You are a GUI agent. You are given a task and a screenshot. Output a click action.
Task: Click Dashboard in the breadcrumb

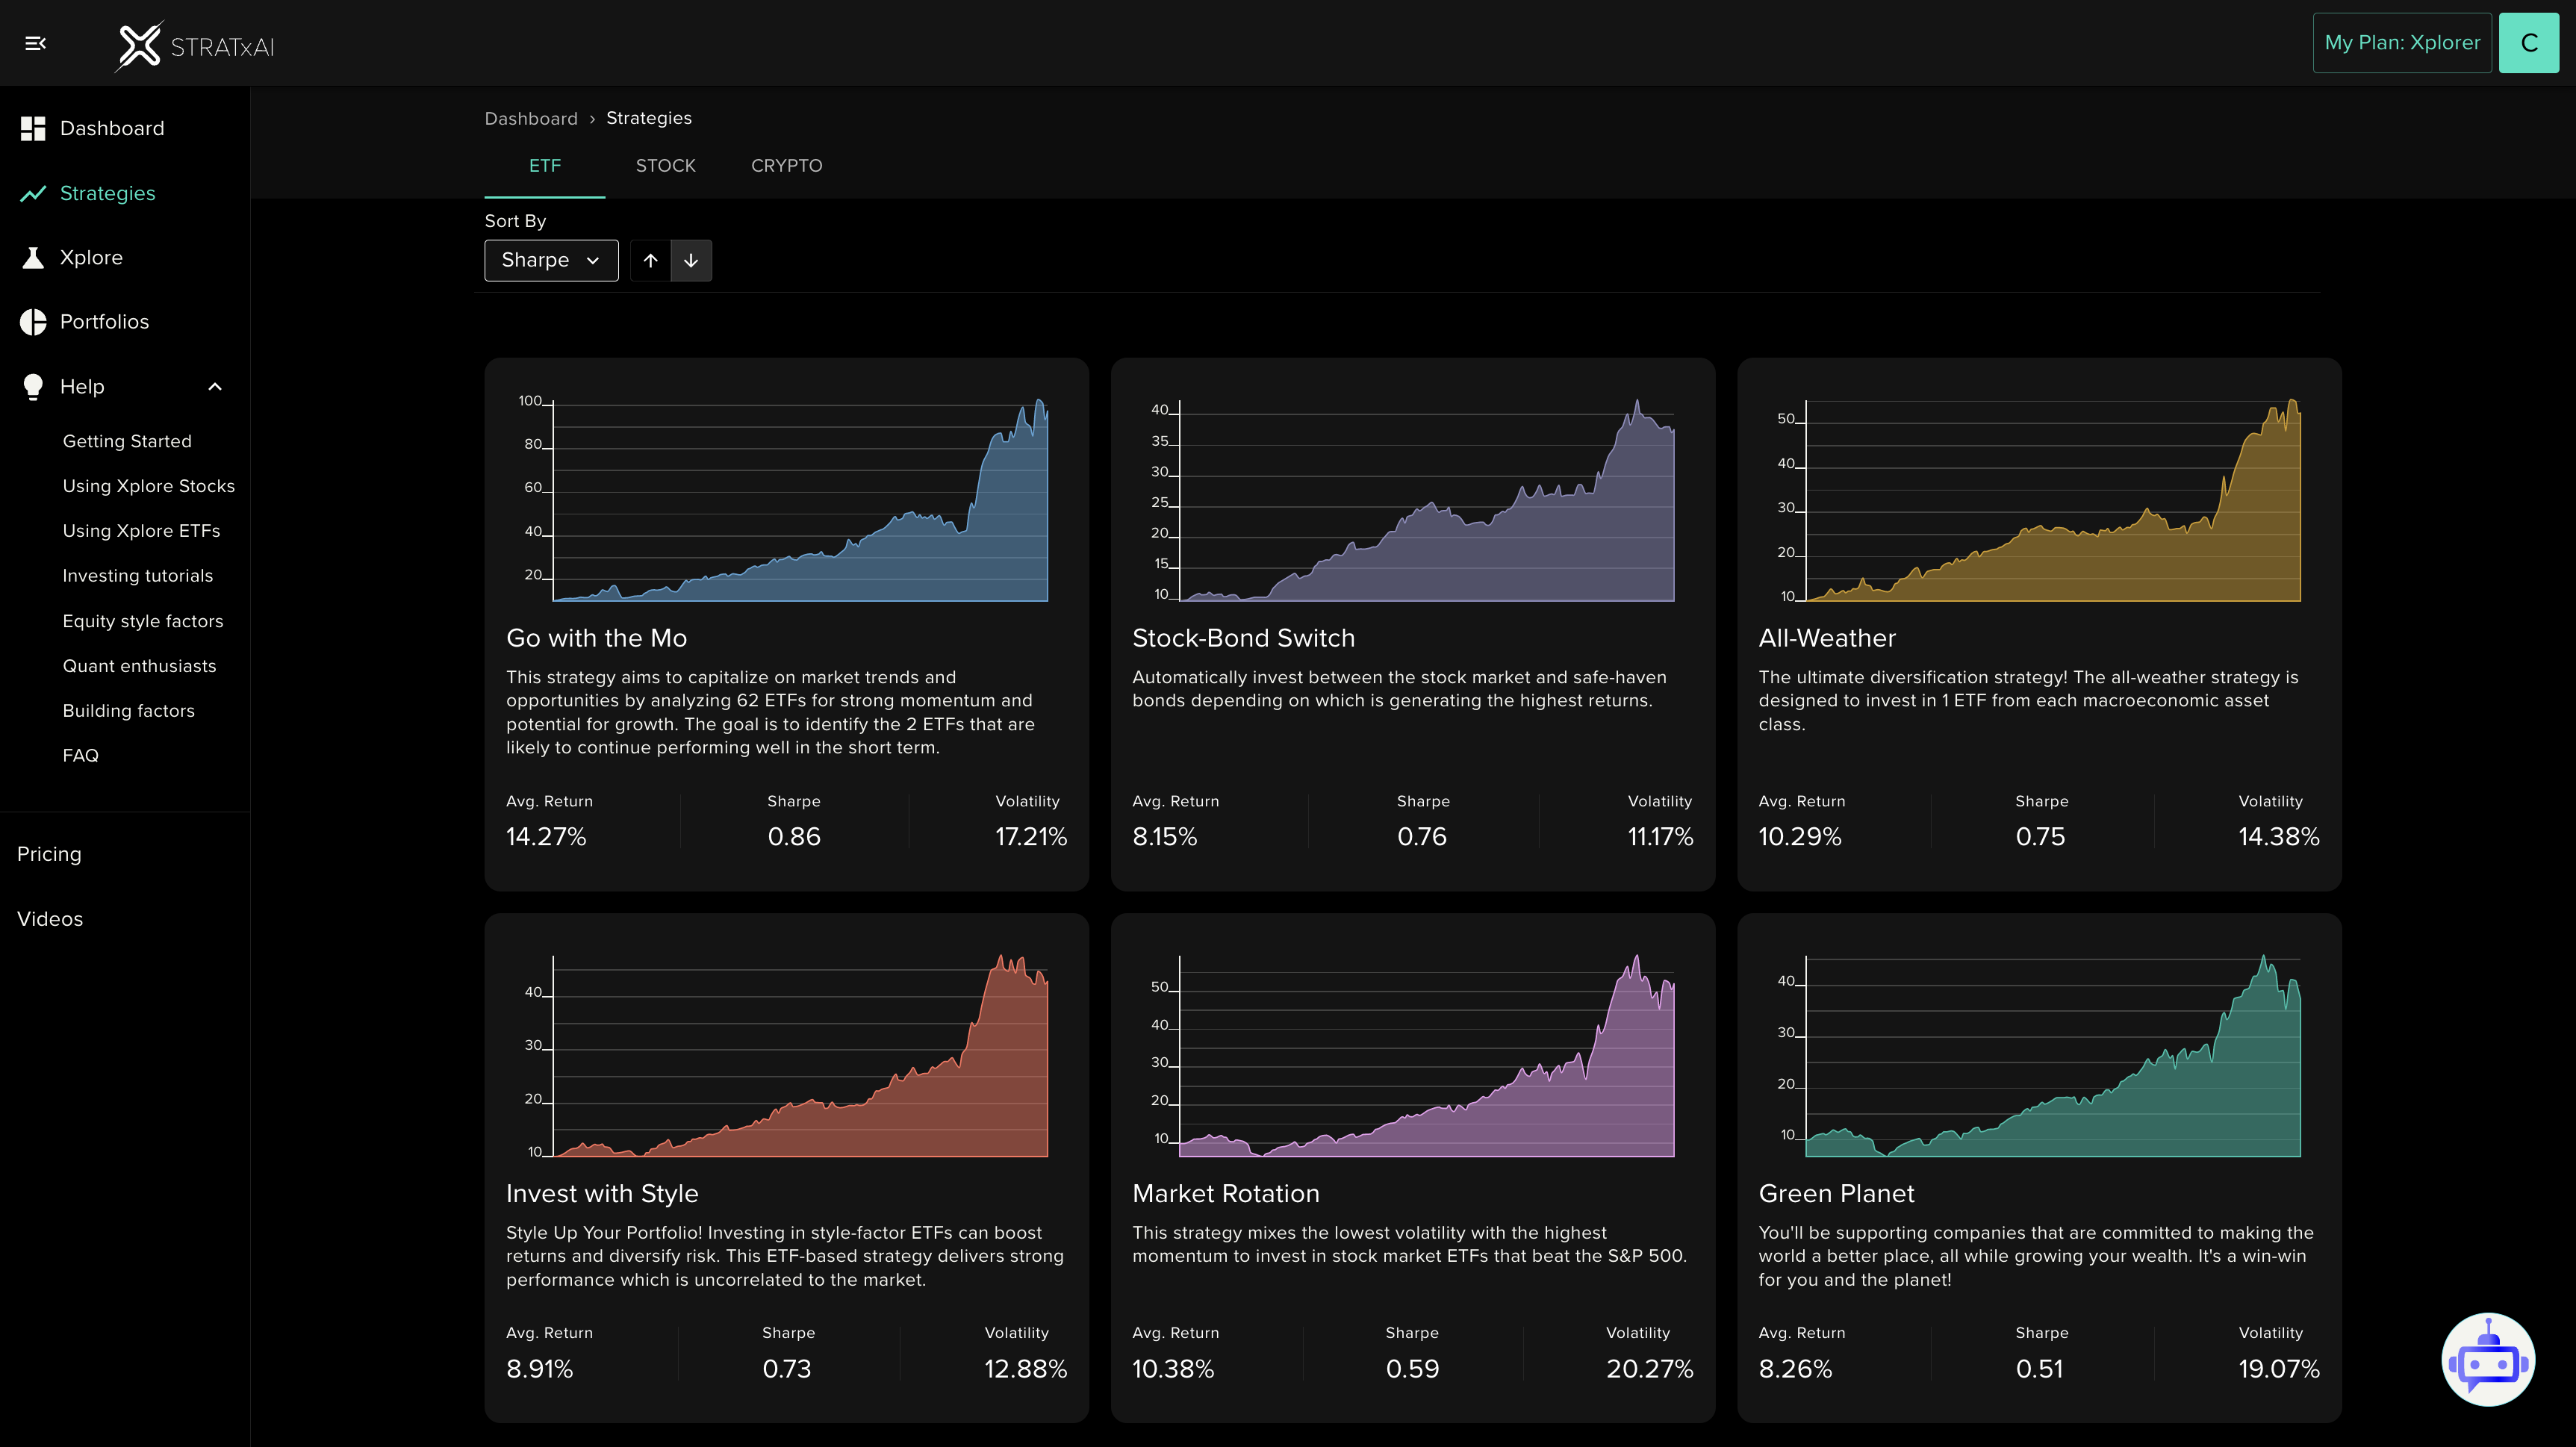(x=531, y=119)
